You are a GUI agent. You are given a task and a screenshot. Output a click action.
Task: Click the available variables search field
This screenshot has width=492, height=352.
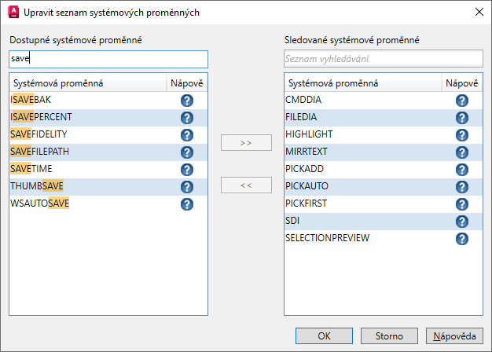point(108,60)
